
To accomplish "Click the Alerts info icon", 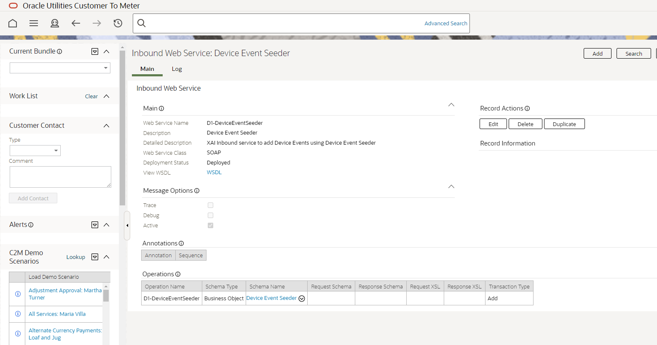I will pos(31,225).
